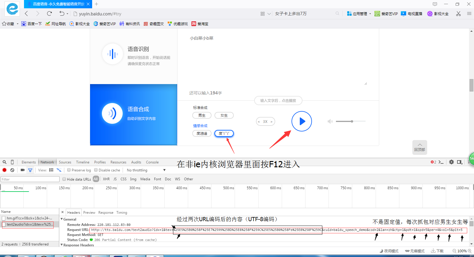
Task: Toggle capture screenshots camera icon
Action: coord(23,170)
